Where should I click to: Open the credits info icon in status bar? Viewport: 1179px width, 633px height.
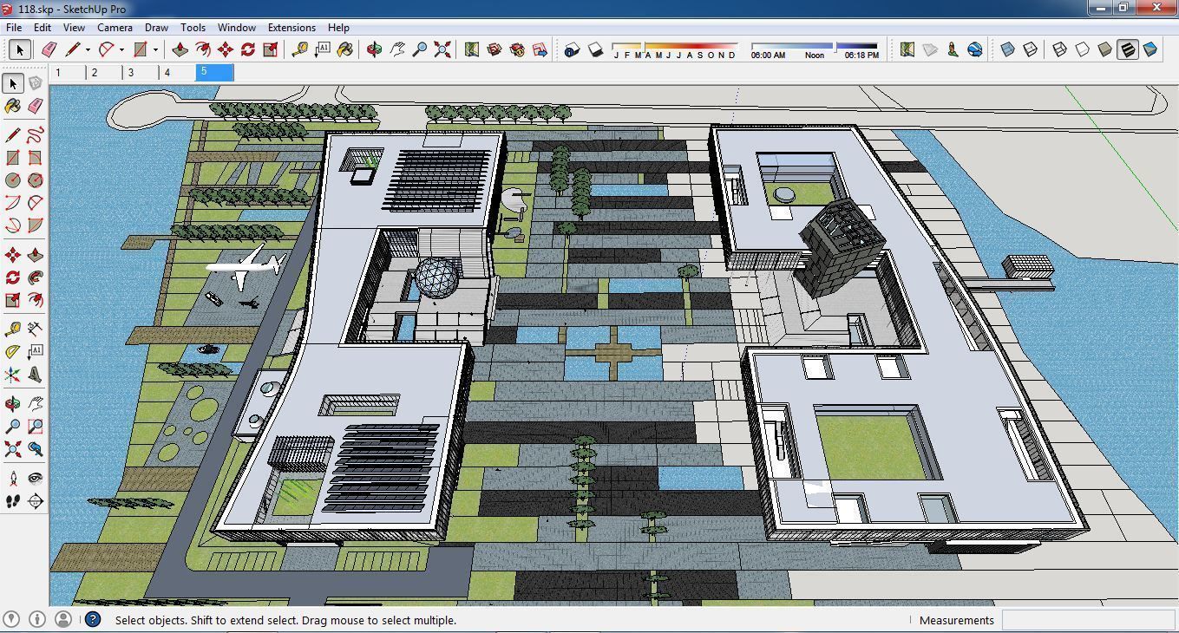[x=37, y=619]
